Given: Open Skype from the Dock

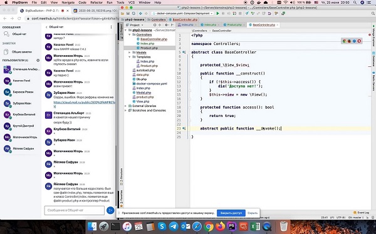Looking at the screenshot, I should pyautogui.click(x=162, y=226).
